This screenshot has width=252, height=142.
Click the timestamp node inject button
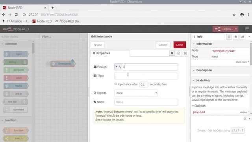click(x=48, y=64)
